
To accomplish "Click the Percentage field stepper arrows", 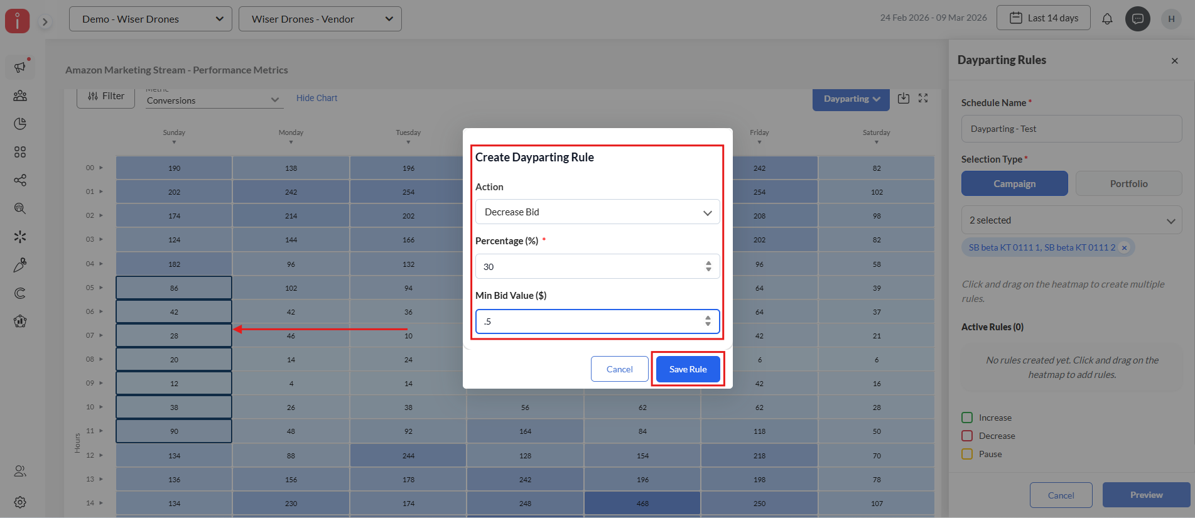I will pyautogui.click(x=708, y=266).
